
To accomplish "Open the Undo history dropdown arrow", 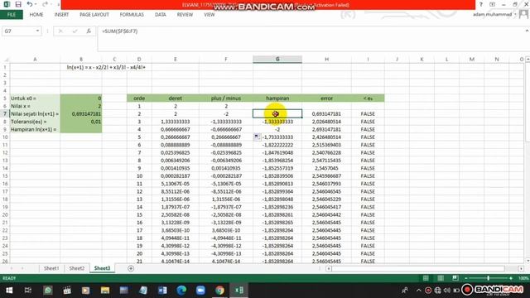I will click(x=36, y=5).
